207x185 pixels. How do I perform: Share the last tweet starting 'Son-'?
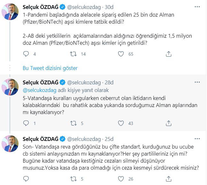pos(169,179)
